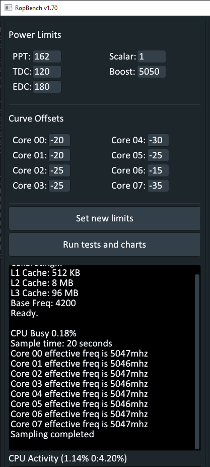210x467 pixels.
Task: Focus the Scalar input field
Action: pos(152,56)
